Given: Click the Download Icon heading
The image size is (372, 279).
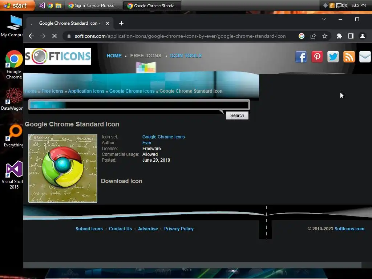Looking at the screenshot, I should pyautogui.click(x=122, y=181).
